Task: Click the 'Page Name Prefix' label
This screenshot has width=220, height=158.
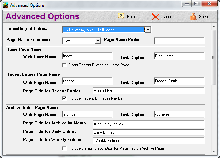Action: pos(122,40)
